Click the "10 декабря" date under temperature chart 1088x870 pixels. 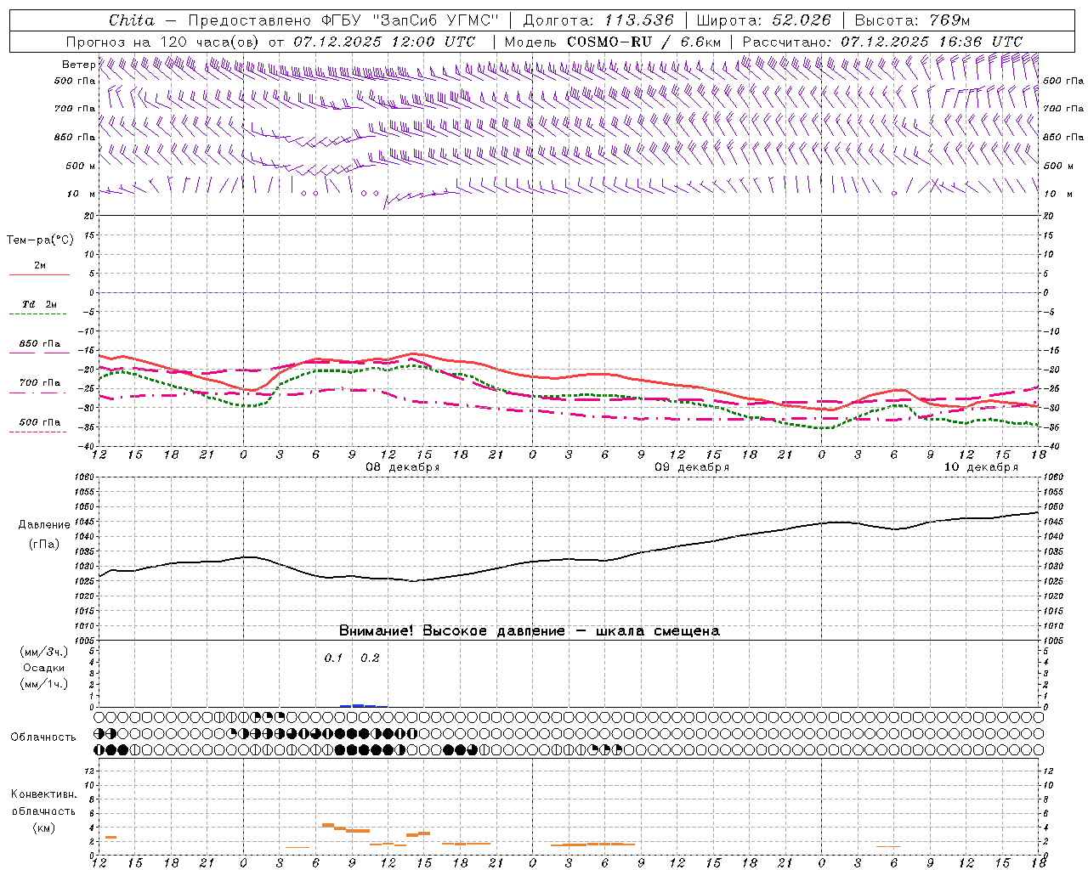pos(981,467)
